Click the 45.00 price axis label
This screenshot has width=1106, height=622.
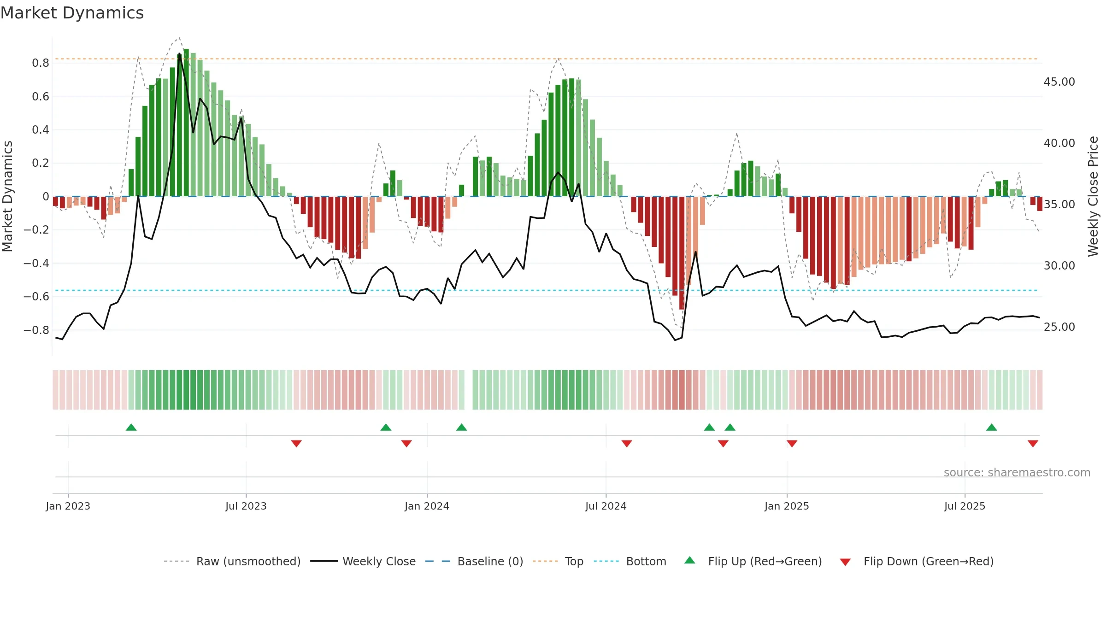(x=1059, y=82)
